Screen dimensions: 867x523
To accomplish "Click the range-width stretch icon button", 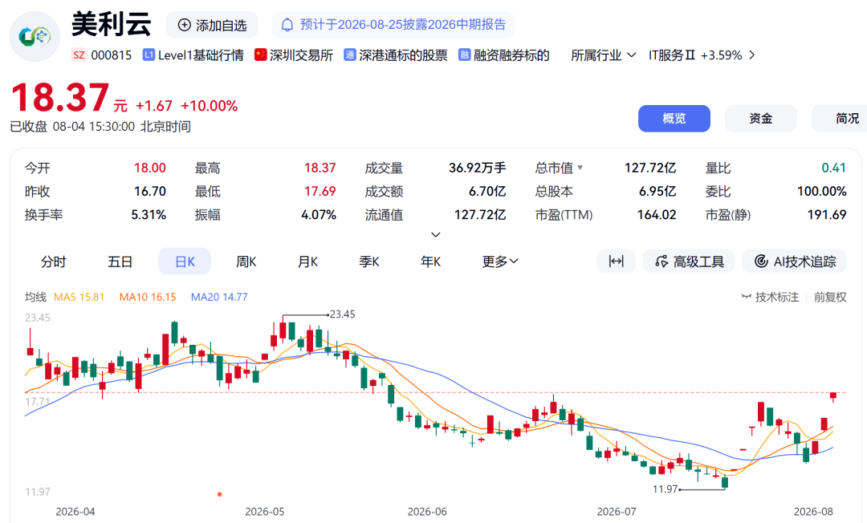I will 616,261.
